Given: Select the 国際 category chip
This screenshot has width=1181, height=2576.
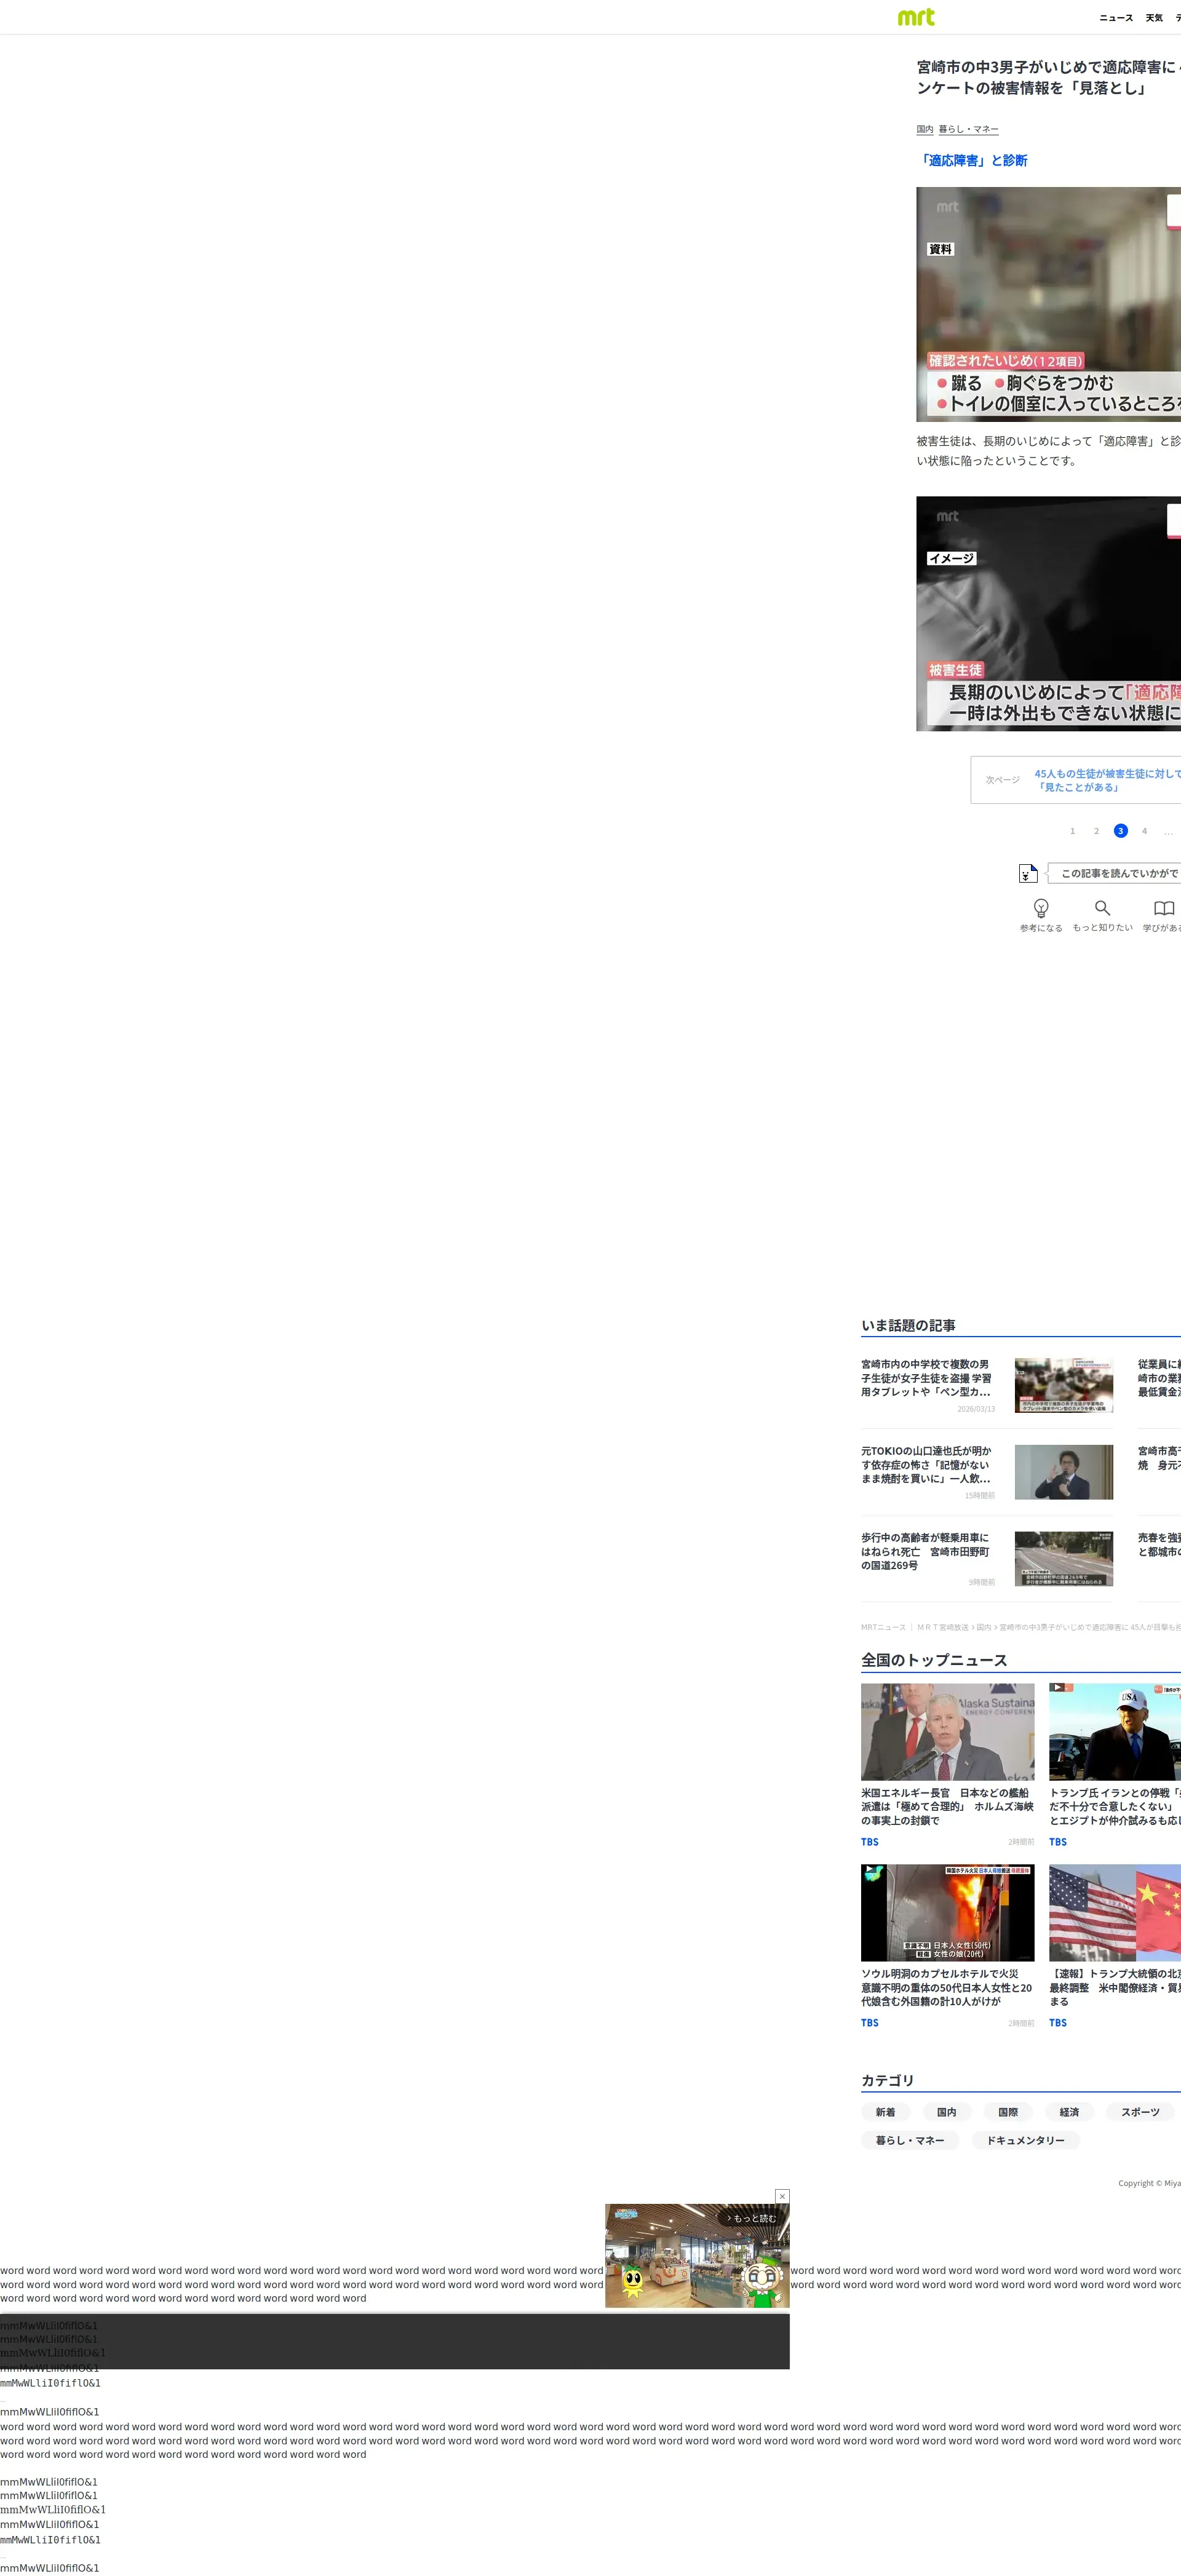Looking at the screenshot, I should pyautogui.click(x=1007, y=2112).
